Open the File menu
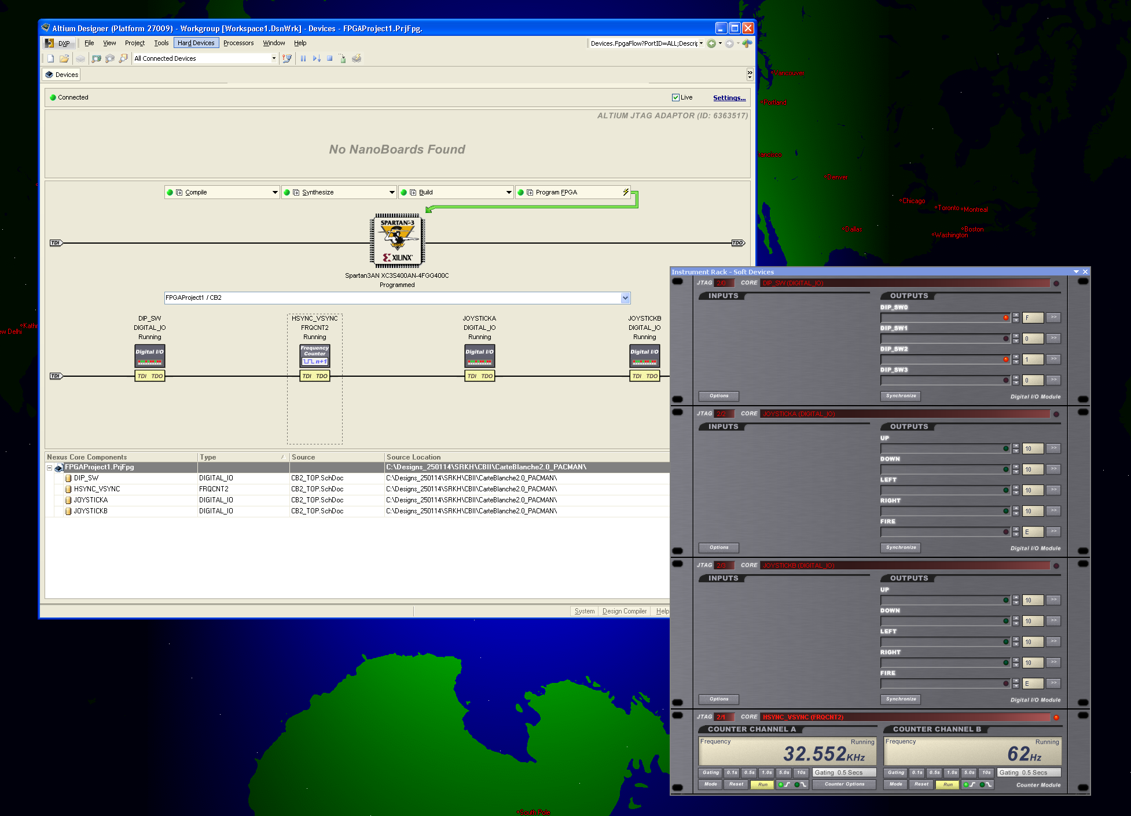This screenshot has height=816, width=1131. coord(89,43)
